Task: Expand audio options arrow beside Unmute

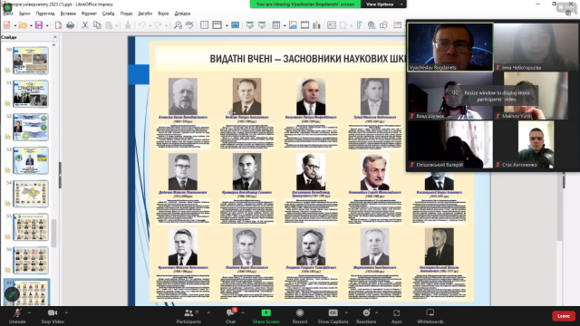Action: coord(29,313)
